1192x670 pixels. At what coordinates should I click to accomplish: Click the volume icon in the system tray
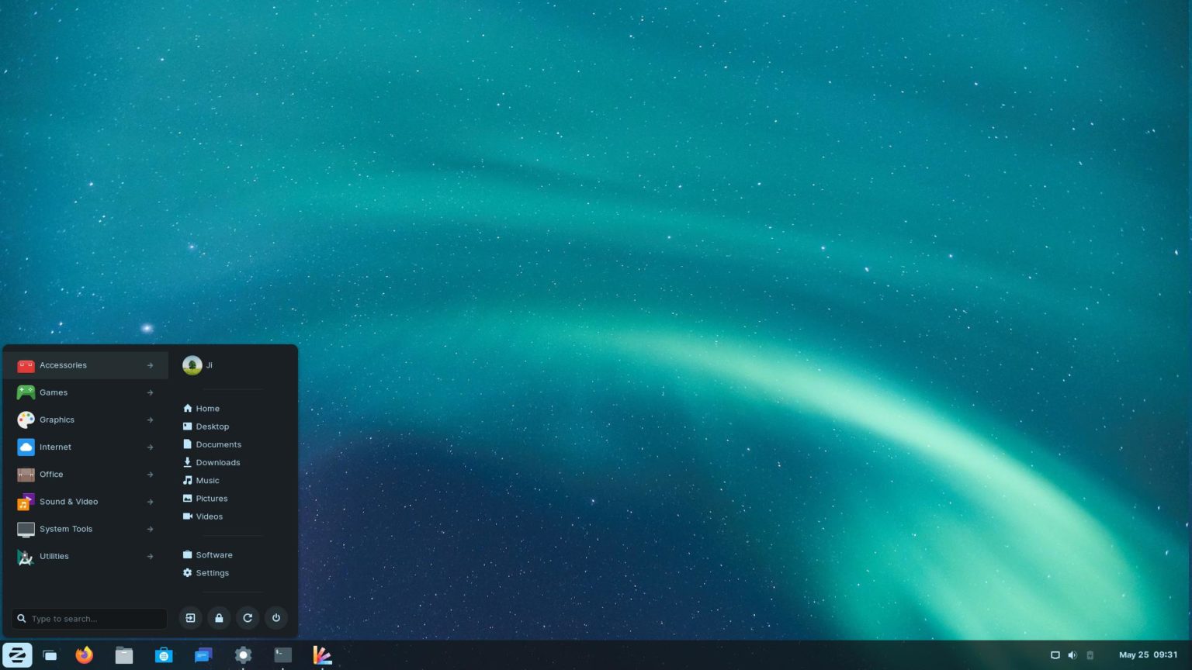[x=1072, y=655]
